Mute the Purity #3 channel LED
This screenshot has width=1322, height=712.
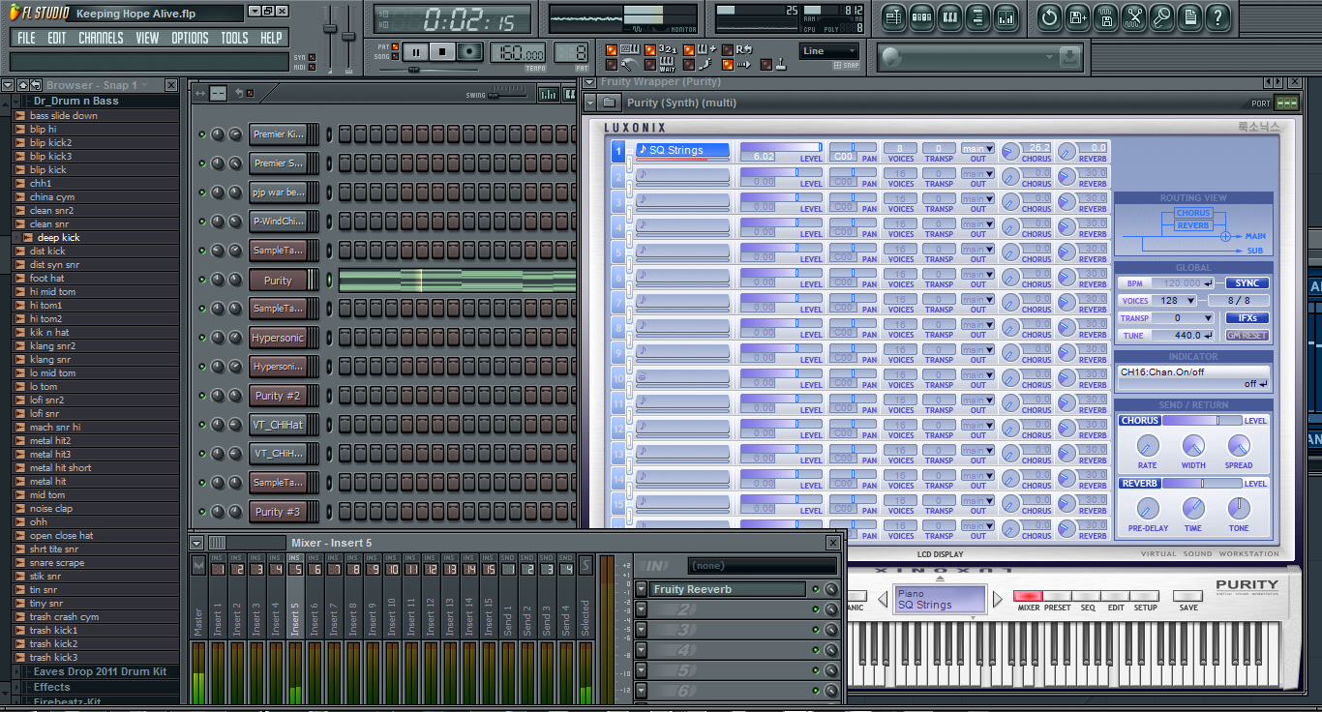point(202,513)
